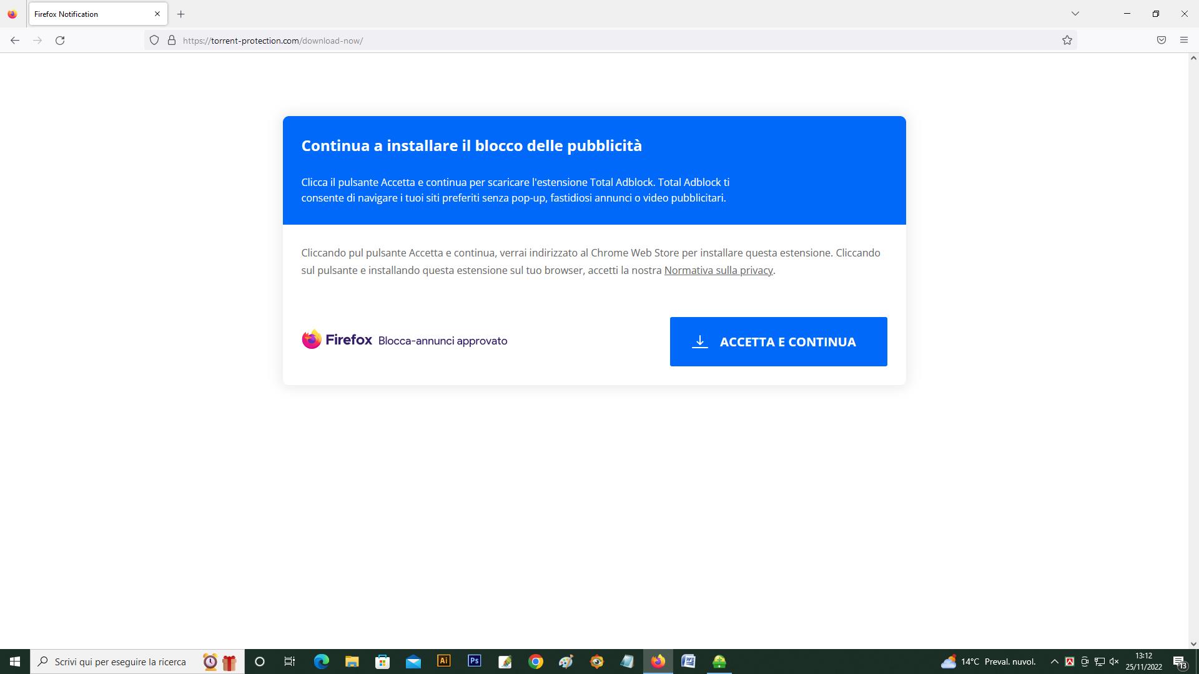Screen dimensions: 1199x674
Task: Open the Normativa sulla privacy link
Action: (718, 270)
